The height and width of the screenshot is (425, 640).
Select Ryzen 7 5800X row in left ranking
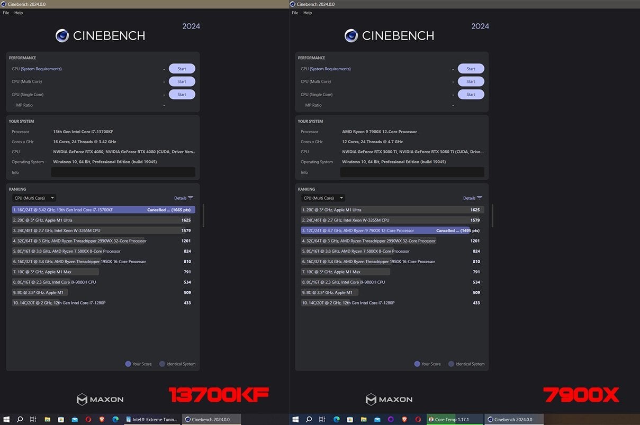[103, 251]
